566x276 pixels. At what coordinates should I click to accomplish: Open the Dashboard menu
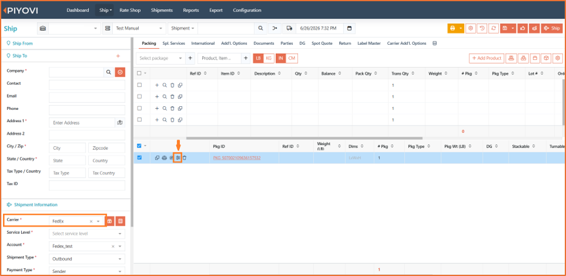pyautogui.click(x=78, y=10)
